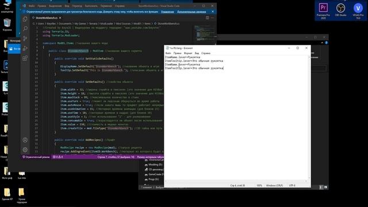Collapse the Explorer ribbon chevron
368x207 pixels.
322,43
